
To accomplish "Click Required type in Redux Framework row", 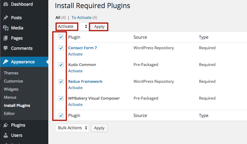I will point(207,82).
